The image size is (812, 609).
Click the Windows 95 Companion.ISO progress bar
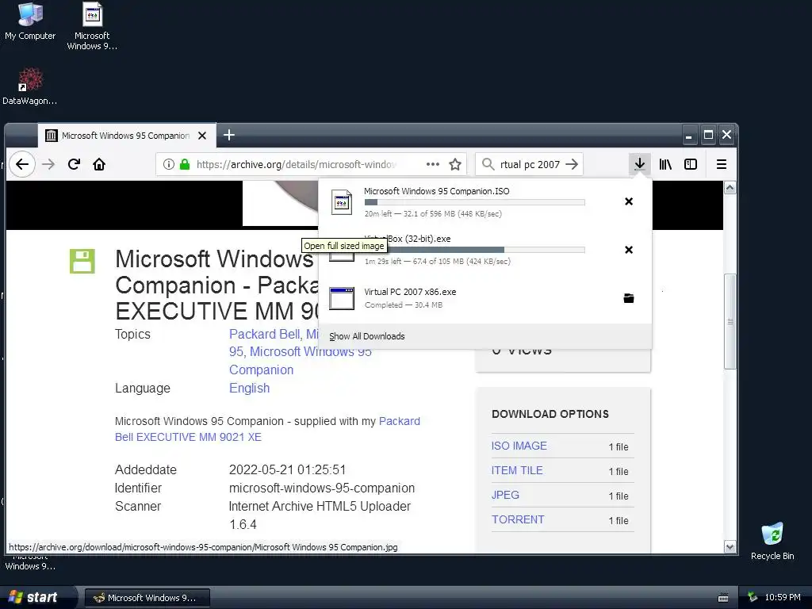(x=474, y=202)
